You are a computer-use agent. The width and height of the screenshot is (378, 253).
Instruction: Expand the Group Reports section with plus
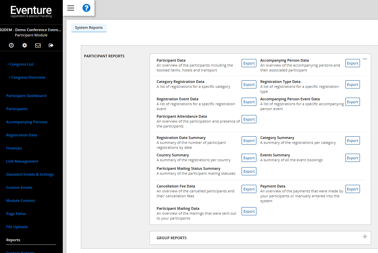pos(365,237)
